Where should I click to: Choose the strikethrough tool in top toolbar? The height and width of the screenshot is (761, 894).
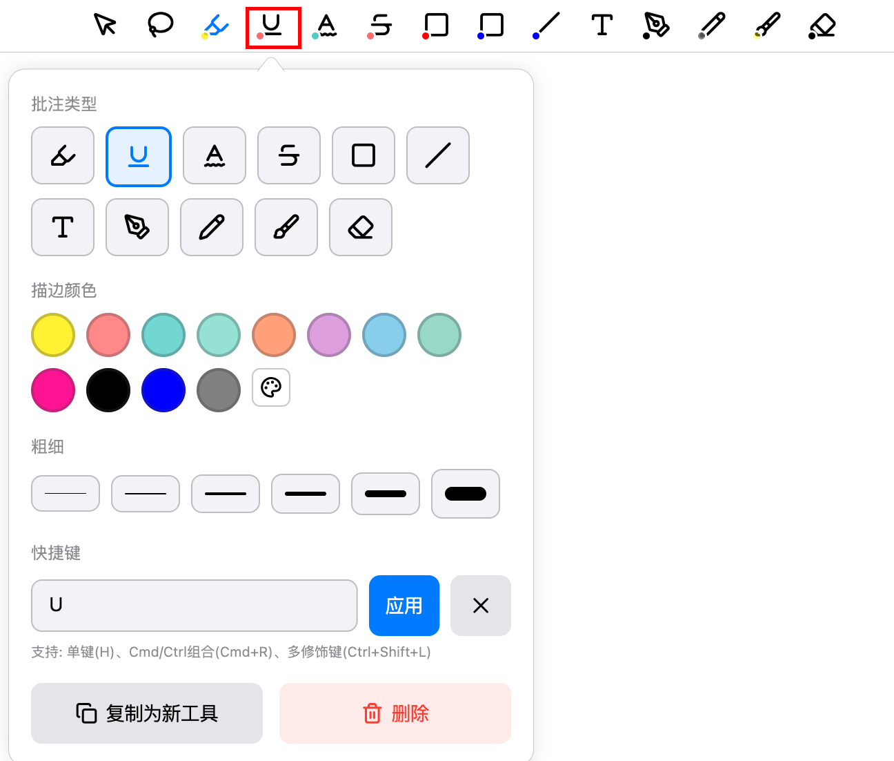[381, 26]
